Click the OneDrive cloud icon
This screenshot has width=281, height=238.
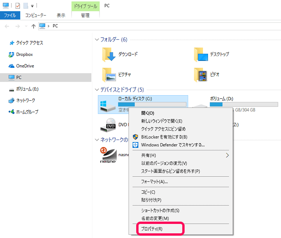11,66
